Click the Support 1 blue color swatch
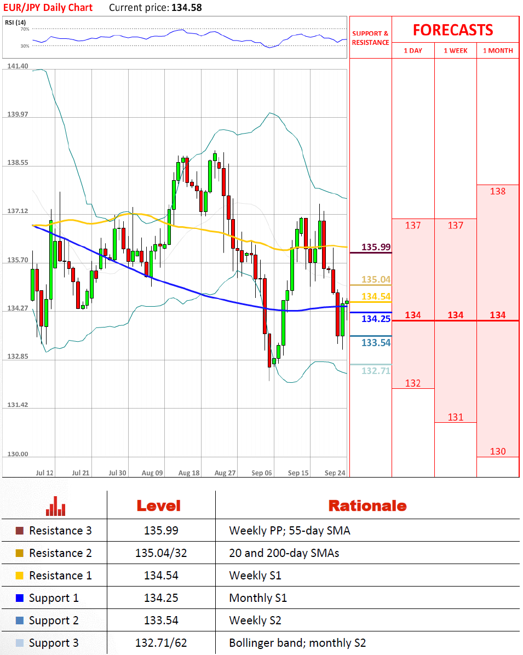Screen dimensions: 523x655 20,598
